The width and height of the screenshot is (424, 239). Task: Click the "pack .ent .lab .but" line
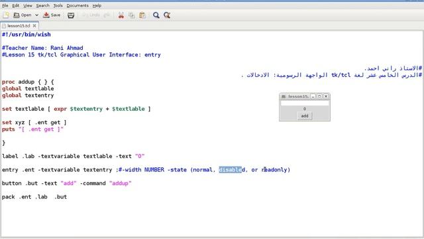34,197
